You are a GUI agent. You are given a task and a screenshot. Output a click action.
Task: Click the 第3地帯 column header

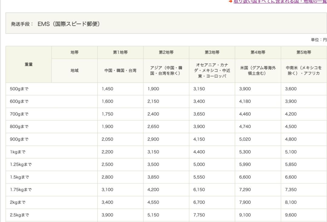pos(212,52)
